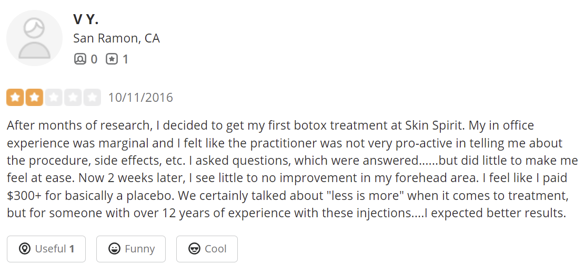Open reviewer name V Y. profile
This screenshot has height=265, width=584.
pos(86,19)
